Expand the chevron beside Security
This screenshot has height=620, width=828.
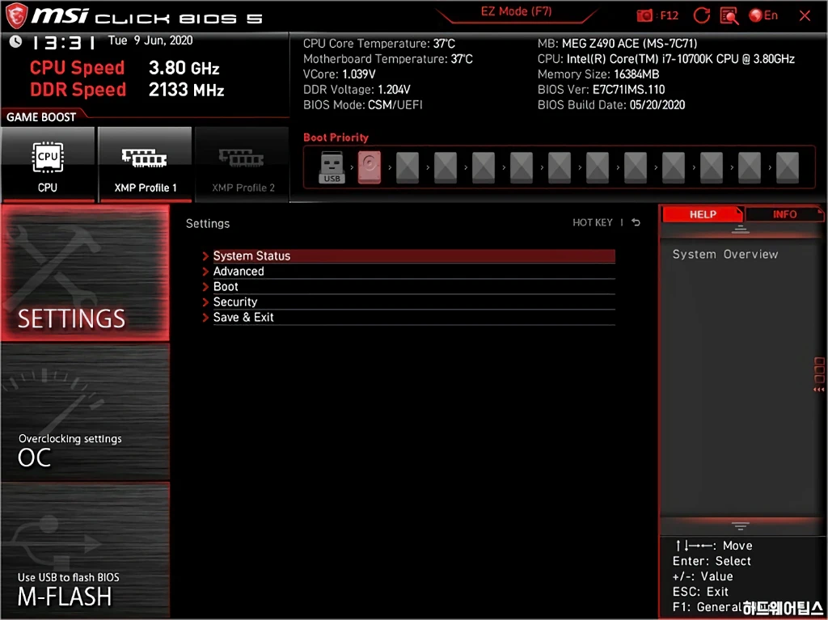(205, 302)
